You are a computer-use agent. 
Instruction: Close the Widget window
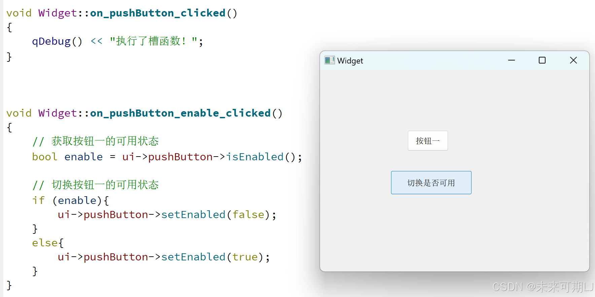tap(573, 60)
